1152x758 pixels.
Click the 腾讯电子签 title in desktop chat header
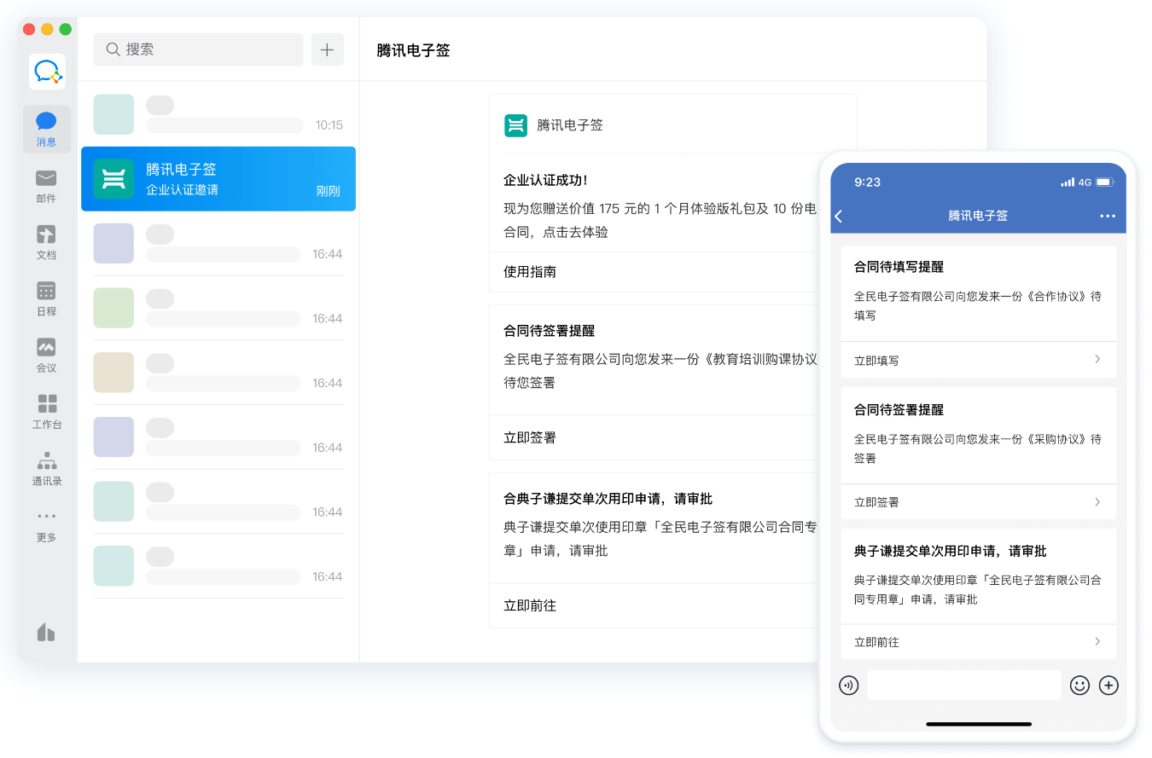point(413,50)
